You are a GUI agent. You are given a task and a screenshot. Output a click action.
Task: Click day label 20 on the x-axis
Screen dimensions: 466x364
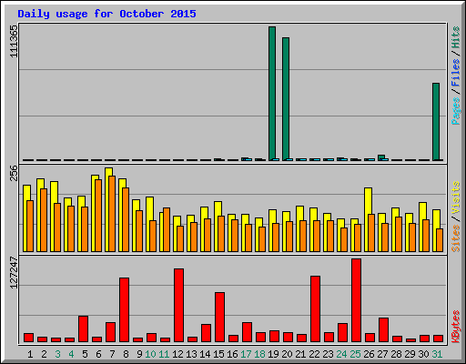pos(287,354)
